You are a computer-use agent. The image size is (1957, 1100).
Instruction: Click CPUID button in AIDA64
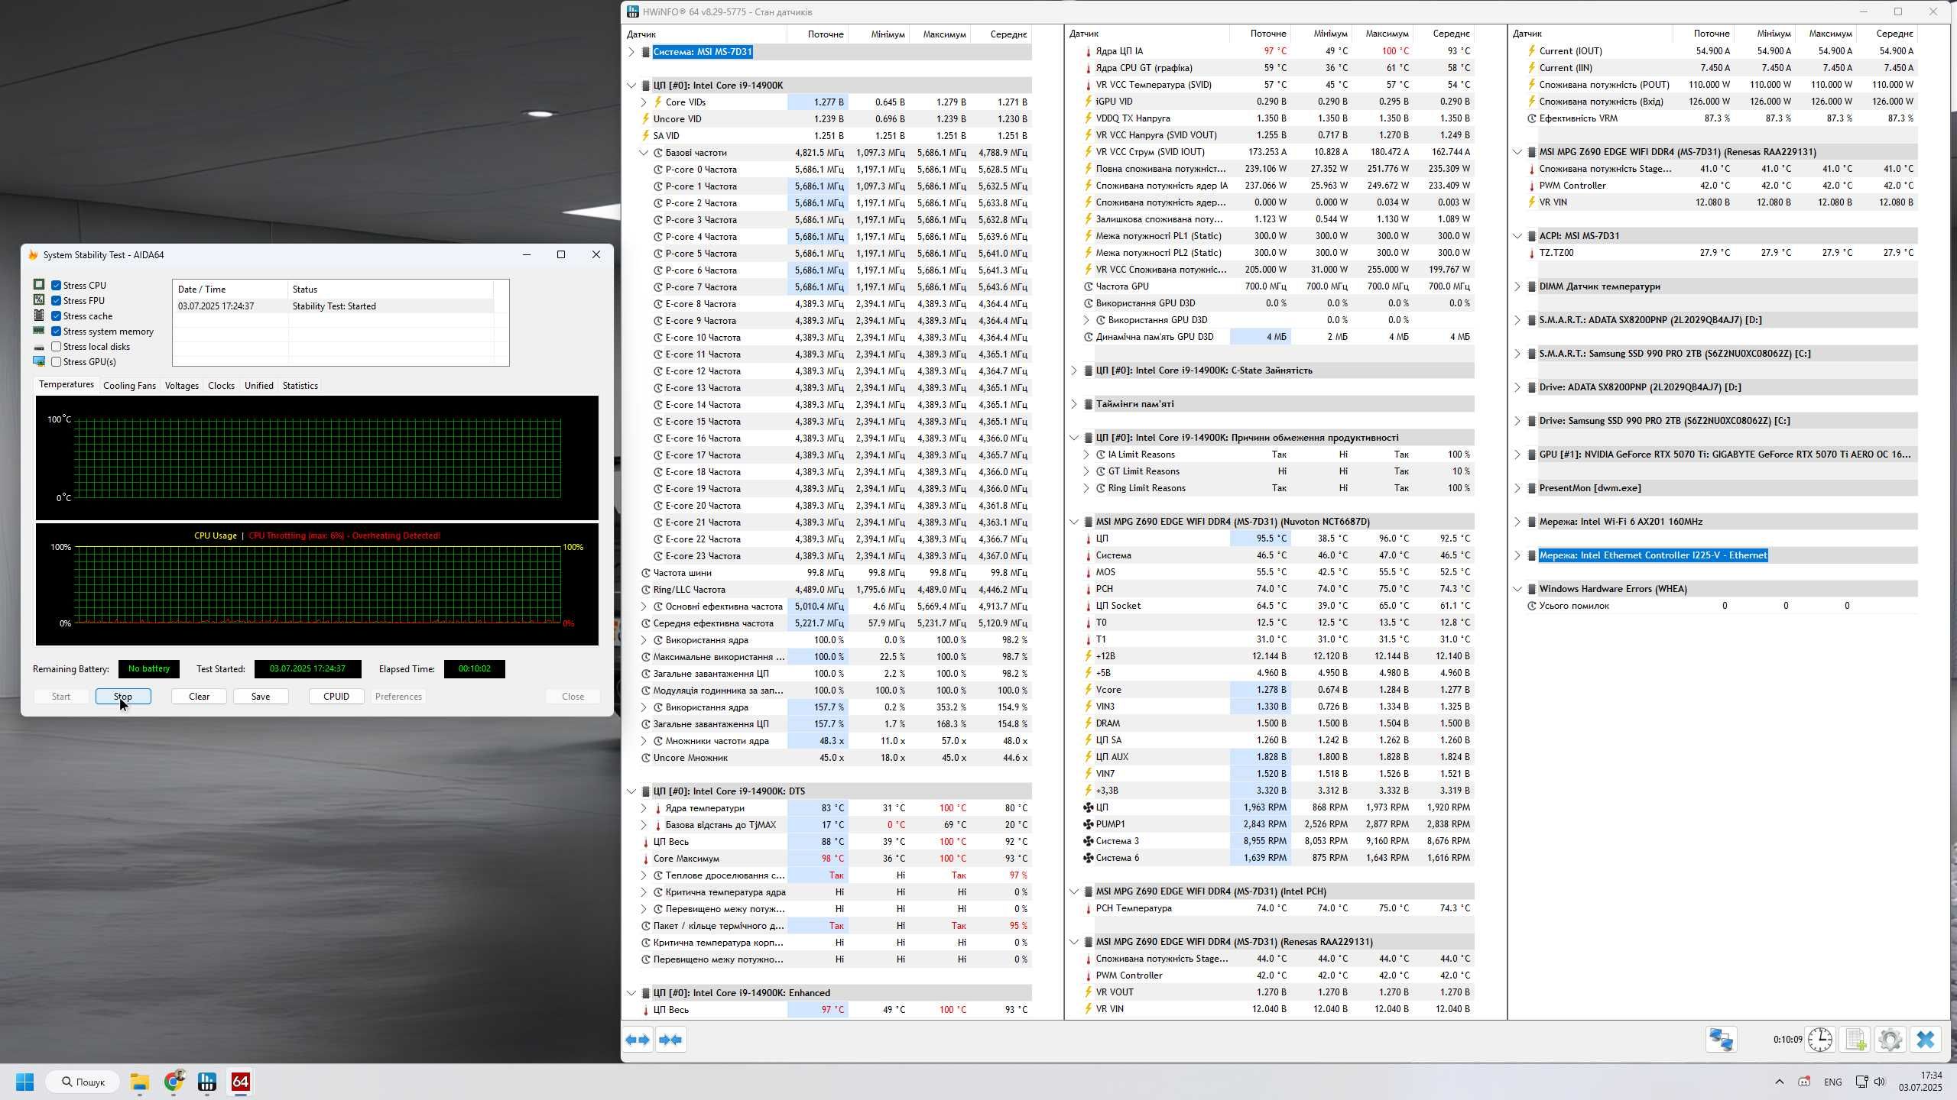tap(336, 697)
